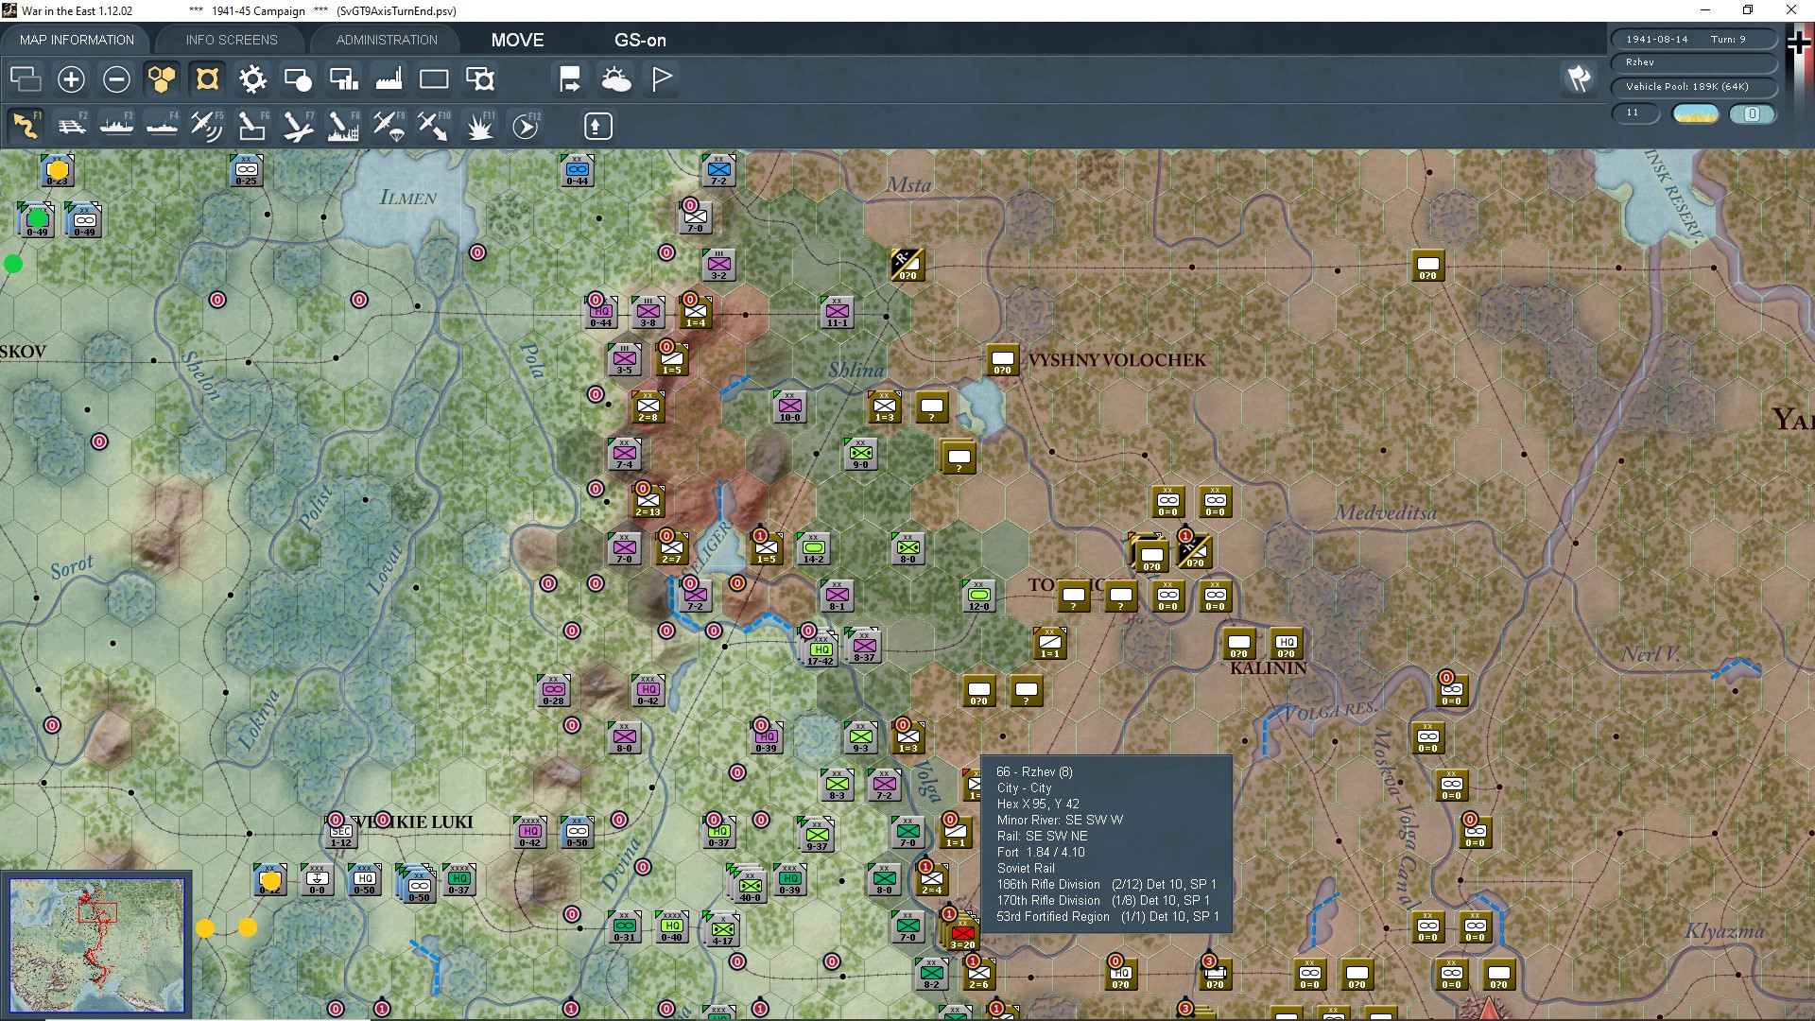The image size is (1815, 1021).
Task: Click the GS-on ground support toggle
Action: (640, 40)
